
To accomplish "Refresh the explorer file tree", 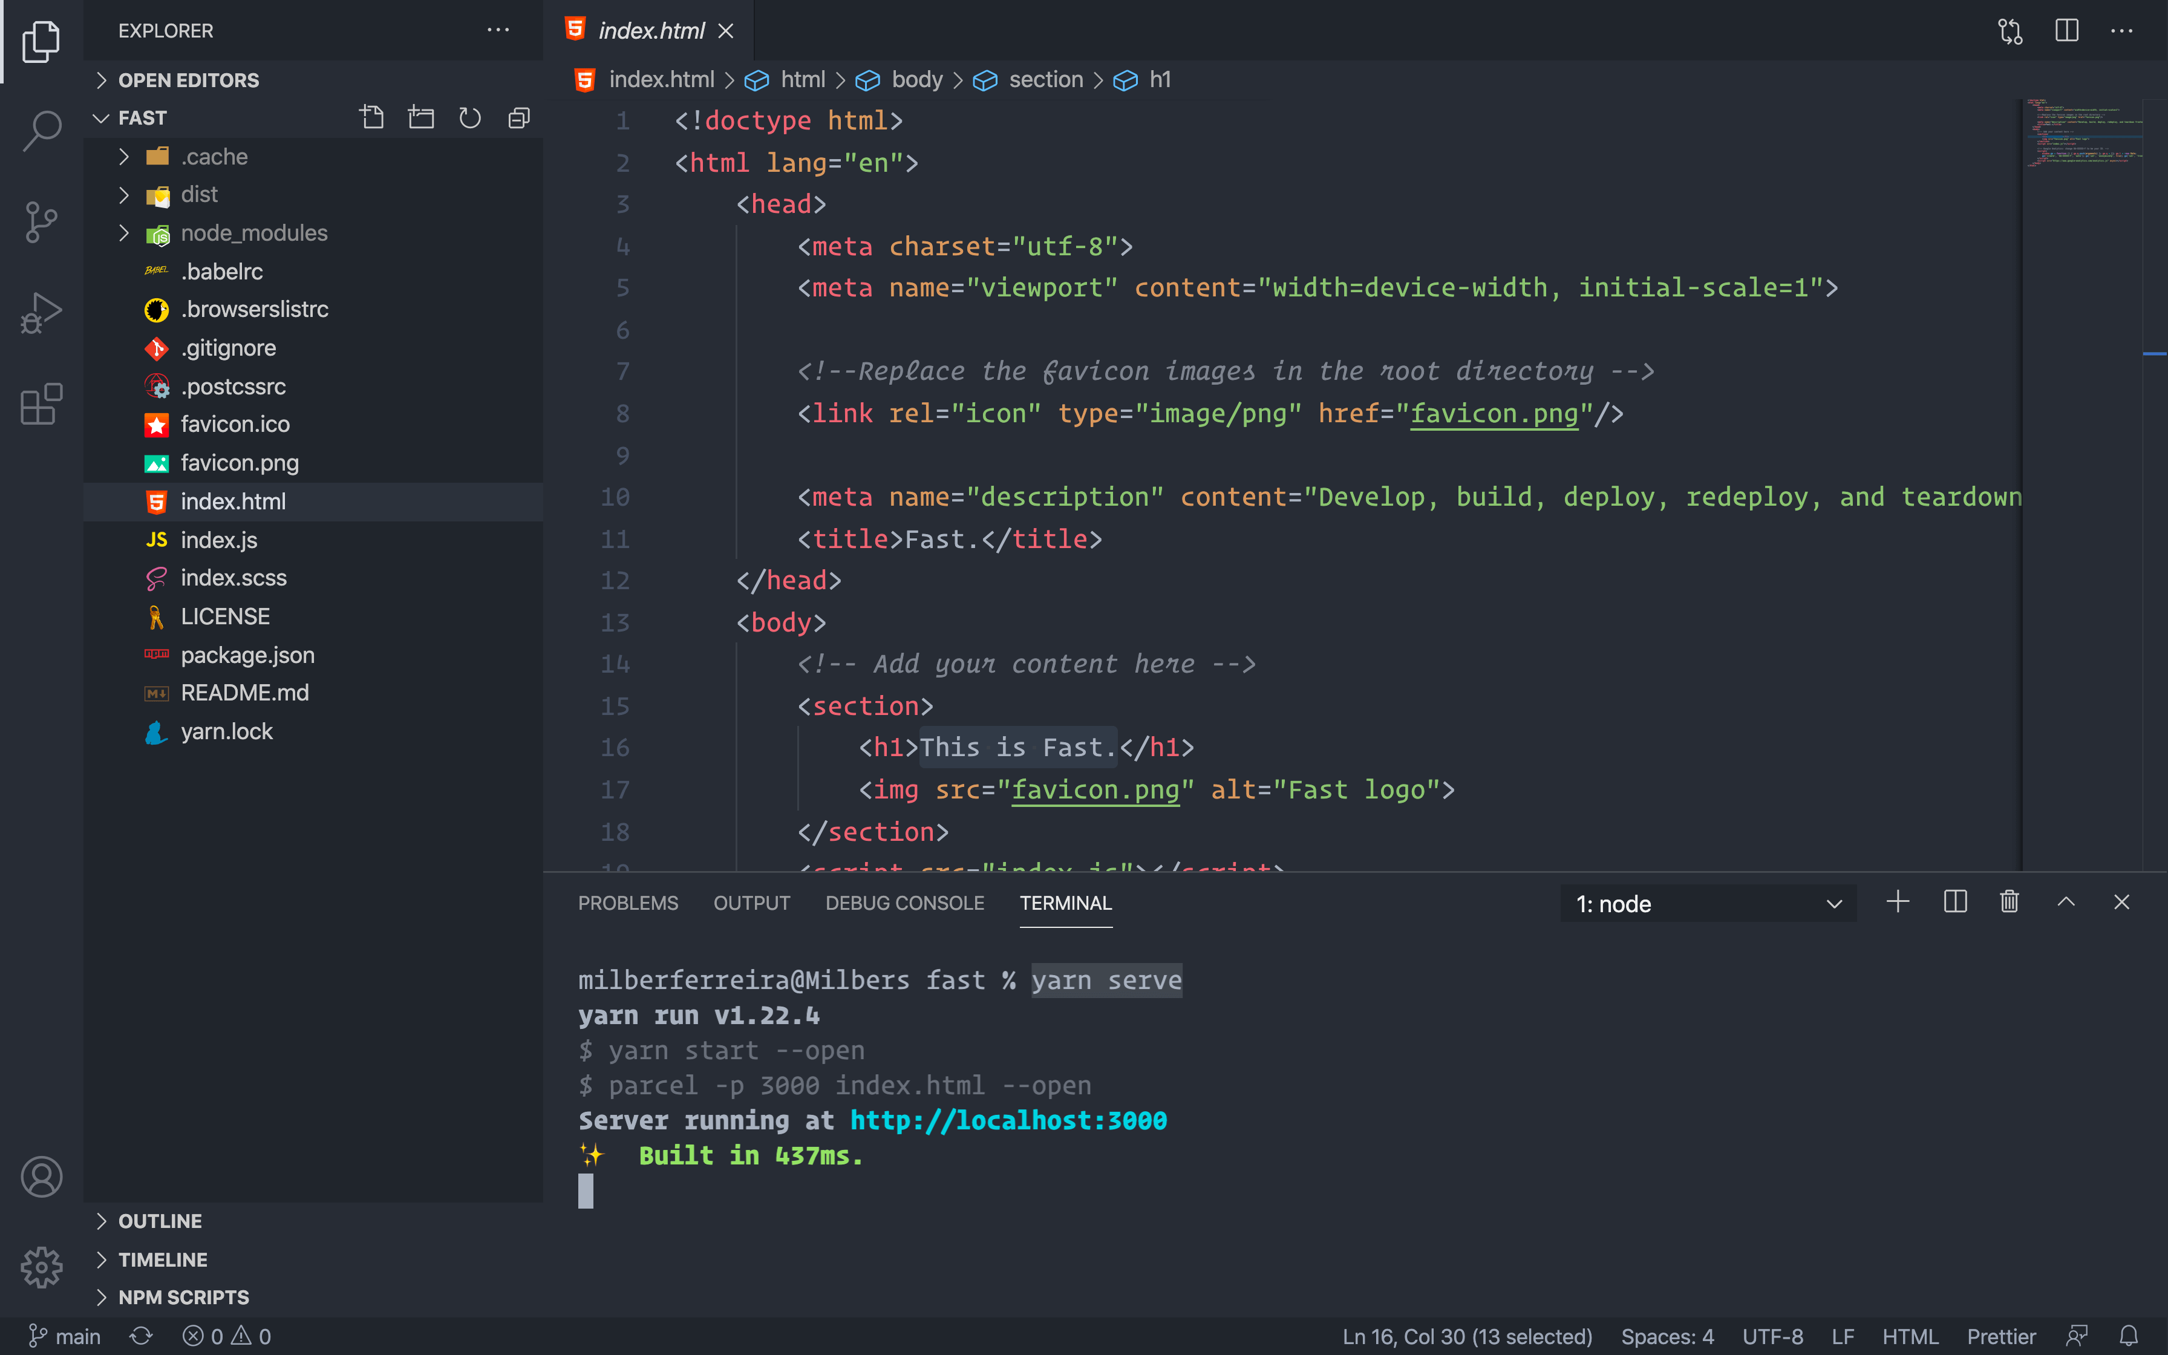I will click(469, 119).
